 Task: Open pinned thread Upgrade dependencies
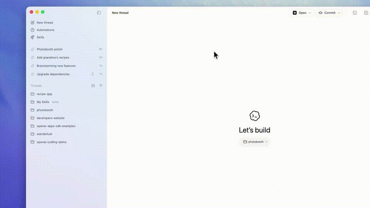pyautogui.click(x=53, y=74)
